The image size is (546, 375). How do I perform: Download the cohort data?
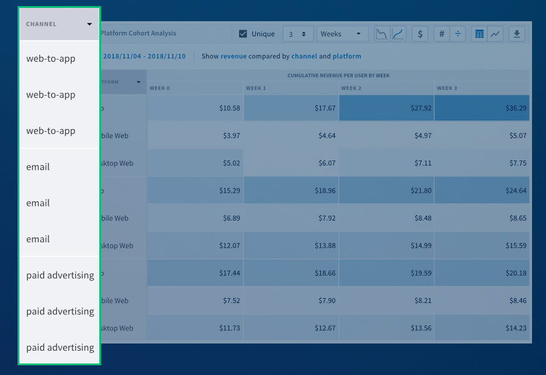[517, 34]
